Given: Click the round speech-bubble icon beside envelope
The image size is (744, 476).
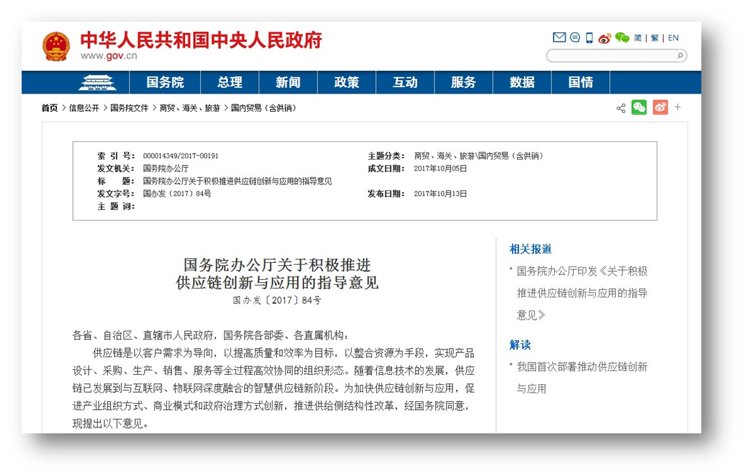Looking at the screenshot, I should [x=575, y=37].
